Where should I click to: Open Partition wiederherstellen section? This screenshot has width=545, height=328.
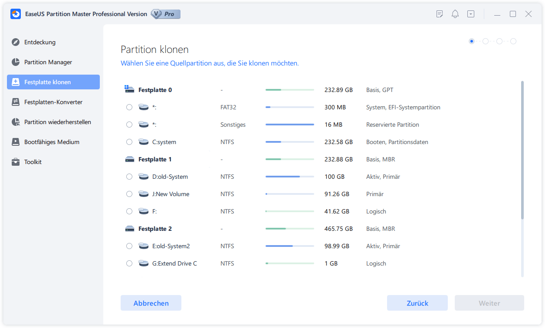[53, 122]
